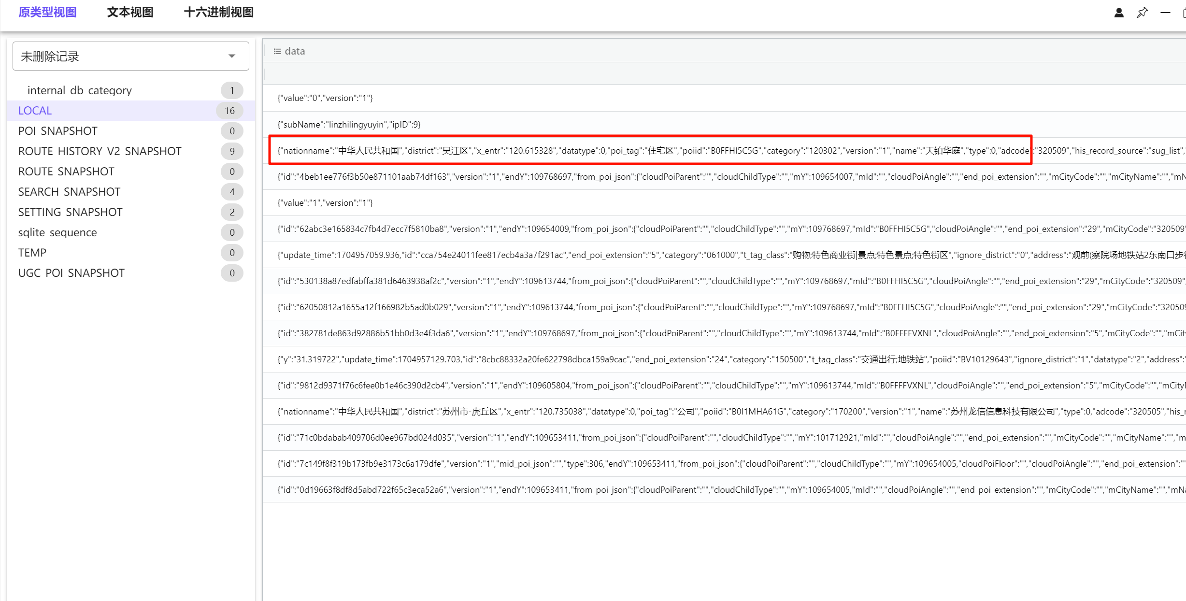Switch to 文本视图 tab

coord(130,12)
